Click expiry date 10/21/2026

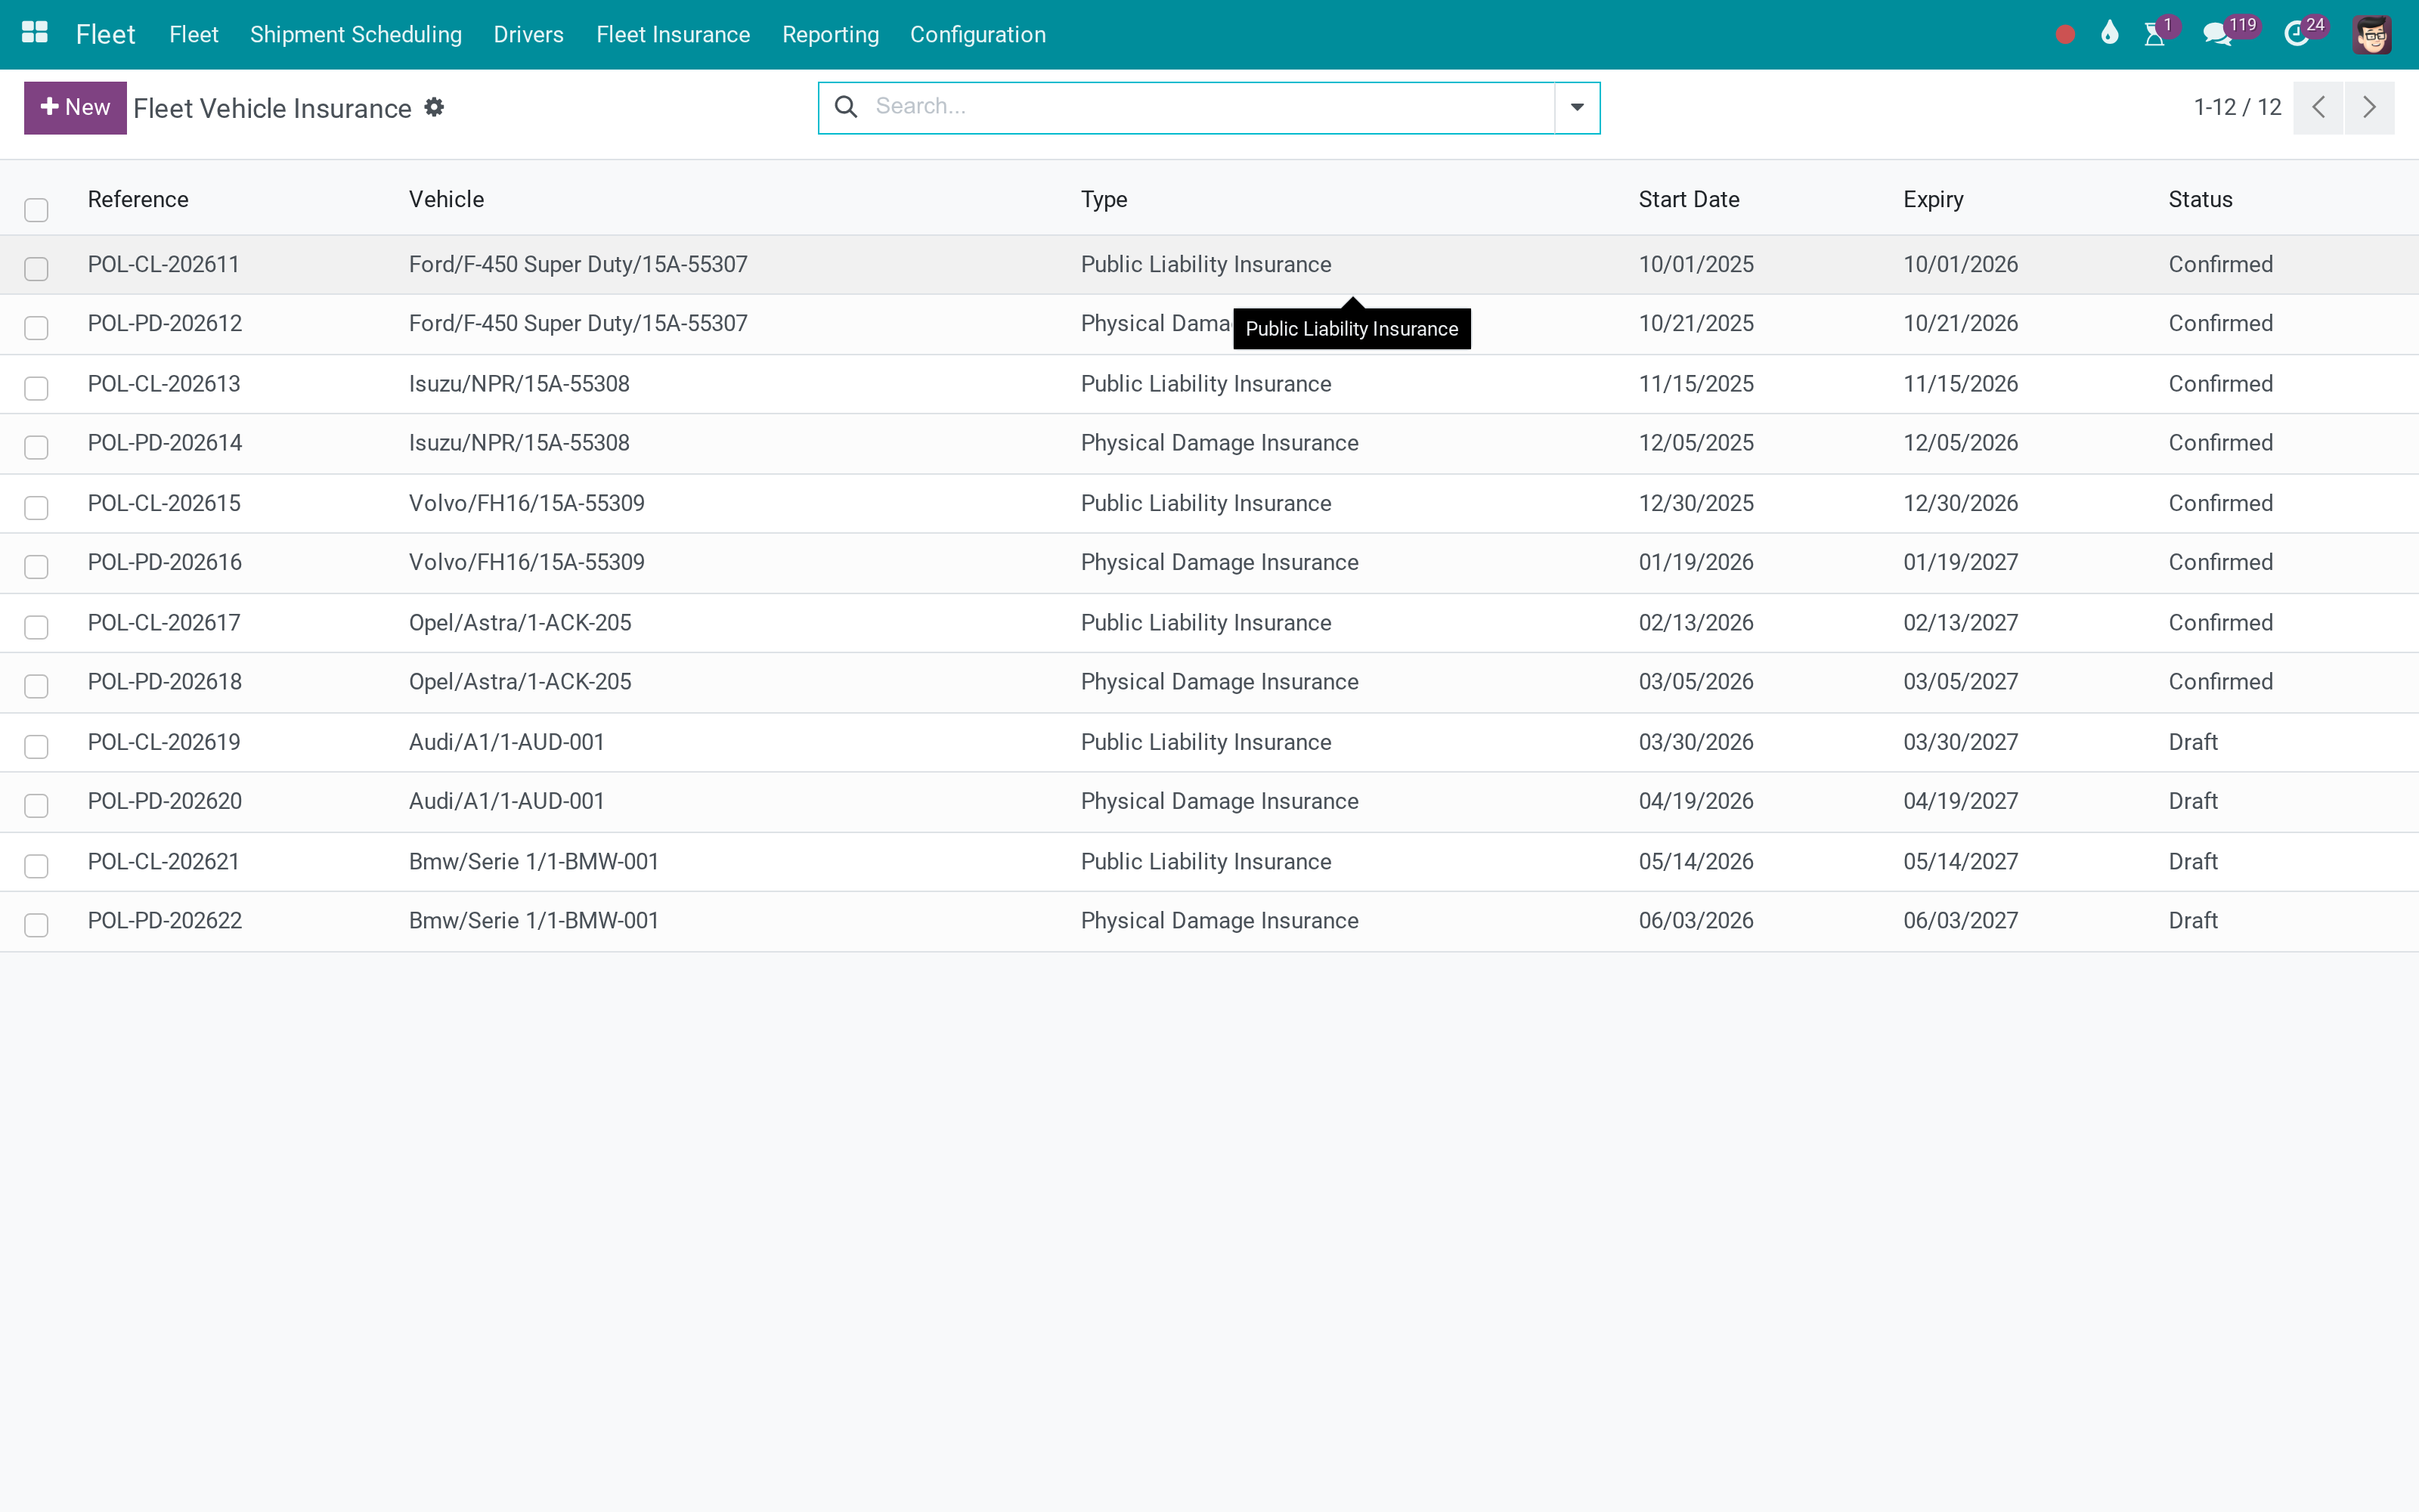click(1960, 323)
